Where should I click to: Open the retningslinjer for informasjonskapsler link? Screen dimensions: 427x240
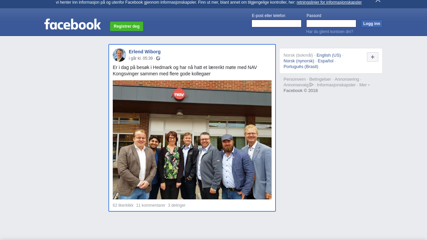coord(329,2)
